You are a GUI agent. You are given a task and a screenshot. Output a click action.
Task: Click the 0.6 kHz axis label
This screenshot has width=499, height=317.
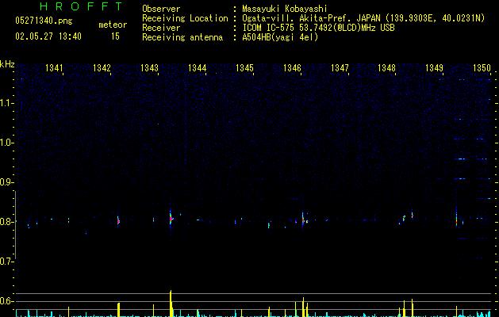coord(6,301)
